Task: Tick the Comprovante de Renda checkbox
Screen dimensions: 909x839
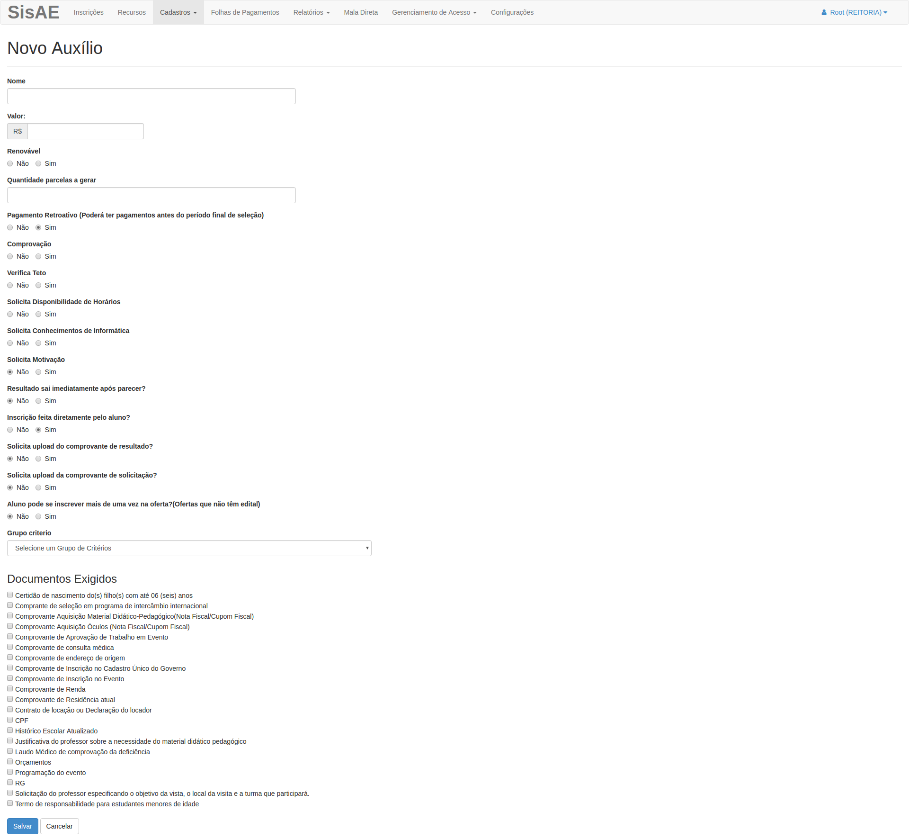Action: [x=10, y=688]
